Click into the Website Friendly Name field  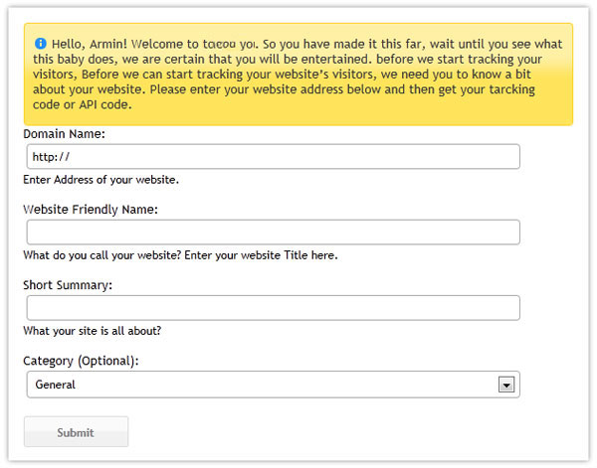[273, 232]
